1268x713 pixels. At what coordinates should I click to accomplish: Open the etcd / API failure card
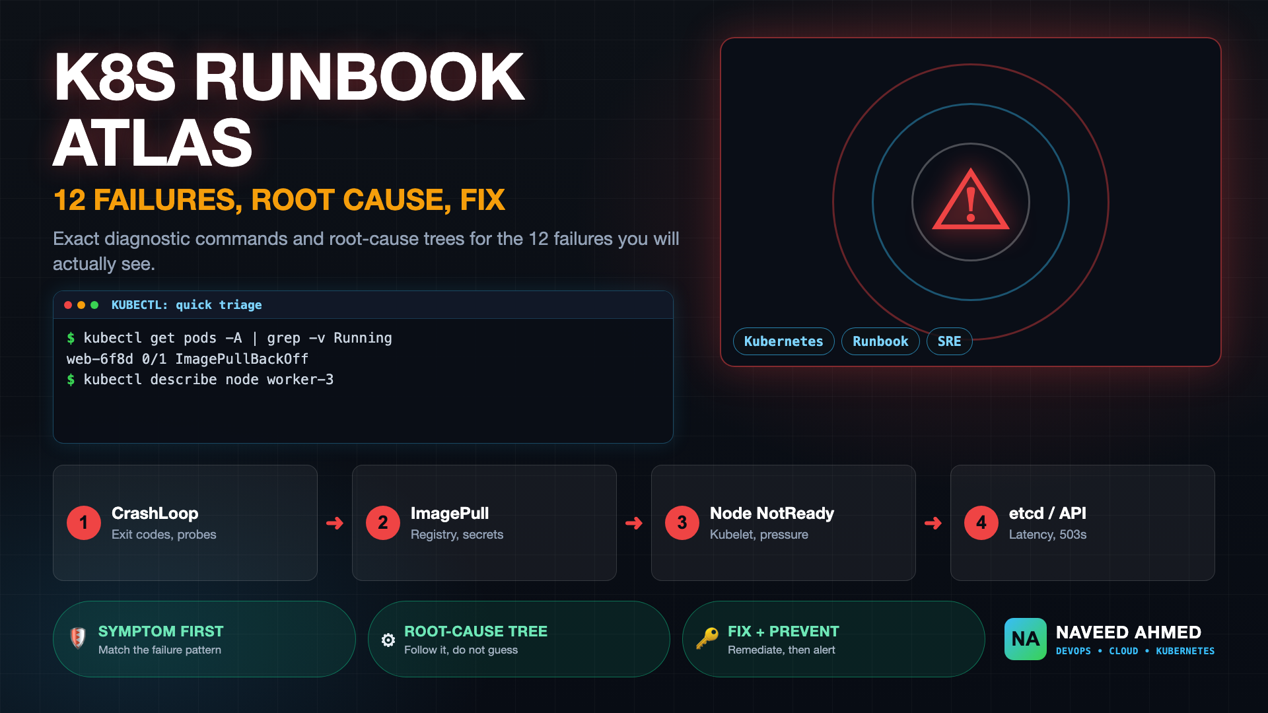coord(1082,523)
